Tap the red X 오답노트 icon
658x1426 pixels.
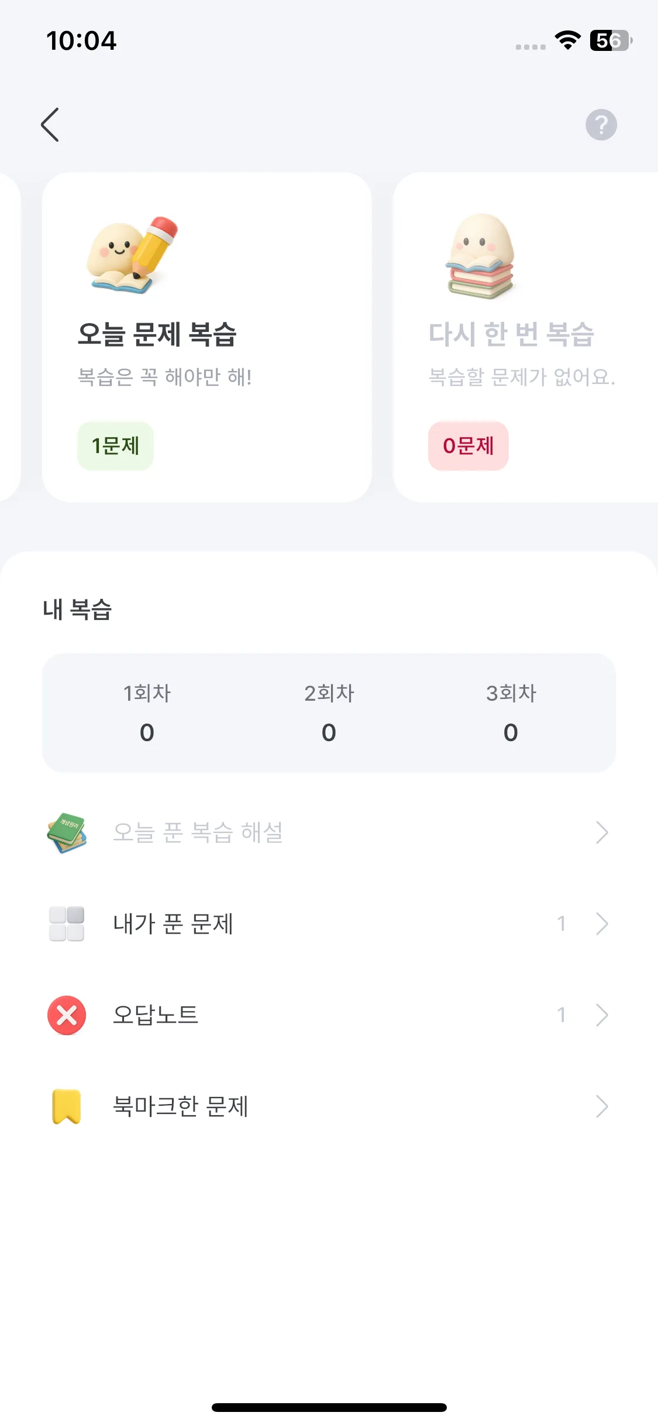point(67,1015)
